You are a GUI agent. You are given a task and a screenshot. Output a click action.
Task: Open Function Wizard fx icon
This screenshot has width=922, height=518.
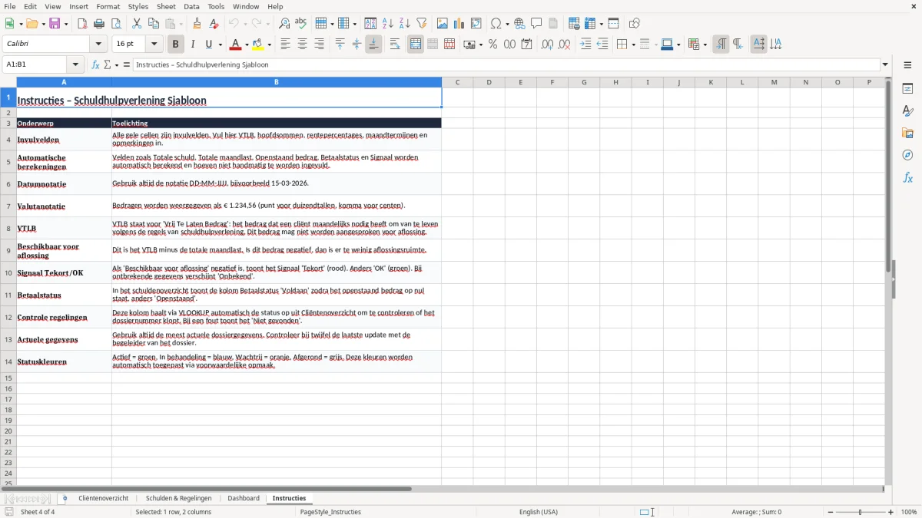point(95,65)
